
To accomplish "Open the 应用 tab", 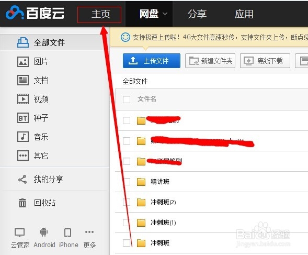I will pos(244,14).
